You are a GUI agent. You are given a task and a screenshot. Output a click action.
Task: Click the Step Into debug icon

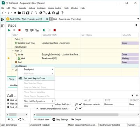(27, 30)
